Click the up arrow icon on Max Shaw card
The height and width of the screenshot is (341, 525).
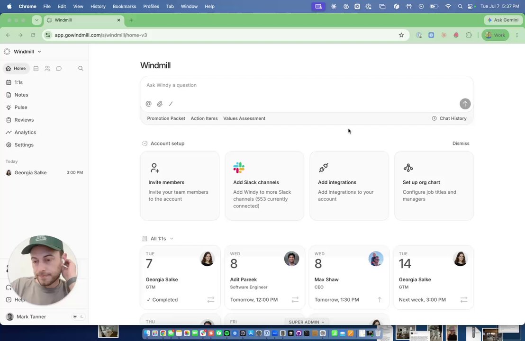380,299
